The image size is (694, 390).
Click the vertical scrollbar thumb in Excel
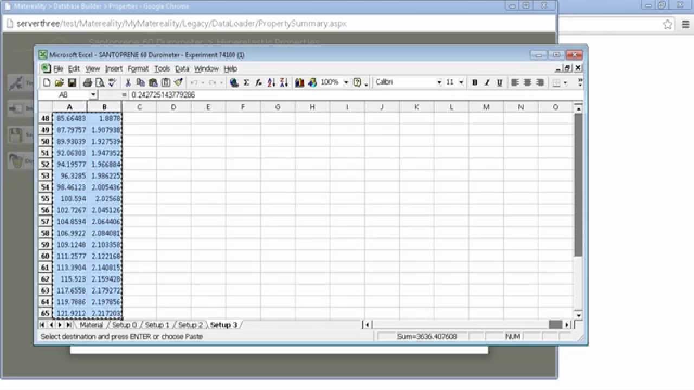578,184
